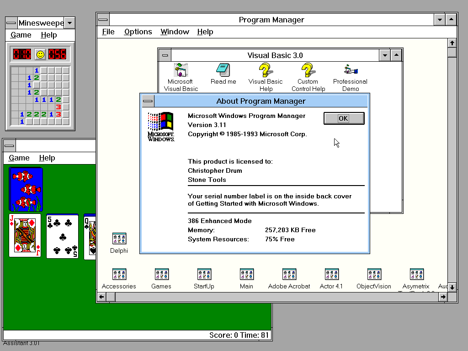
Task: Open the Visual Basic 3.0 control menu box
Action: (165, 55)
